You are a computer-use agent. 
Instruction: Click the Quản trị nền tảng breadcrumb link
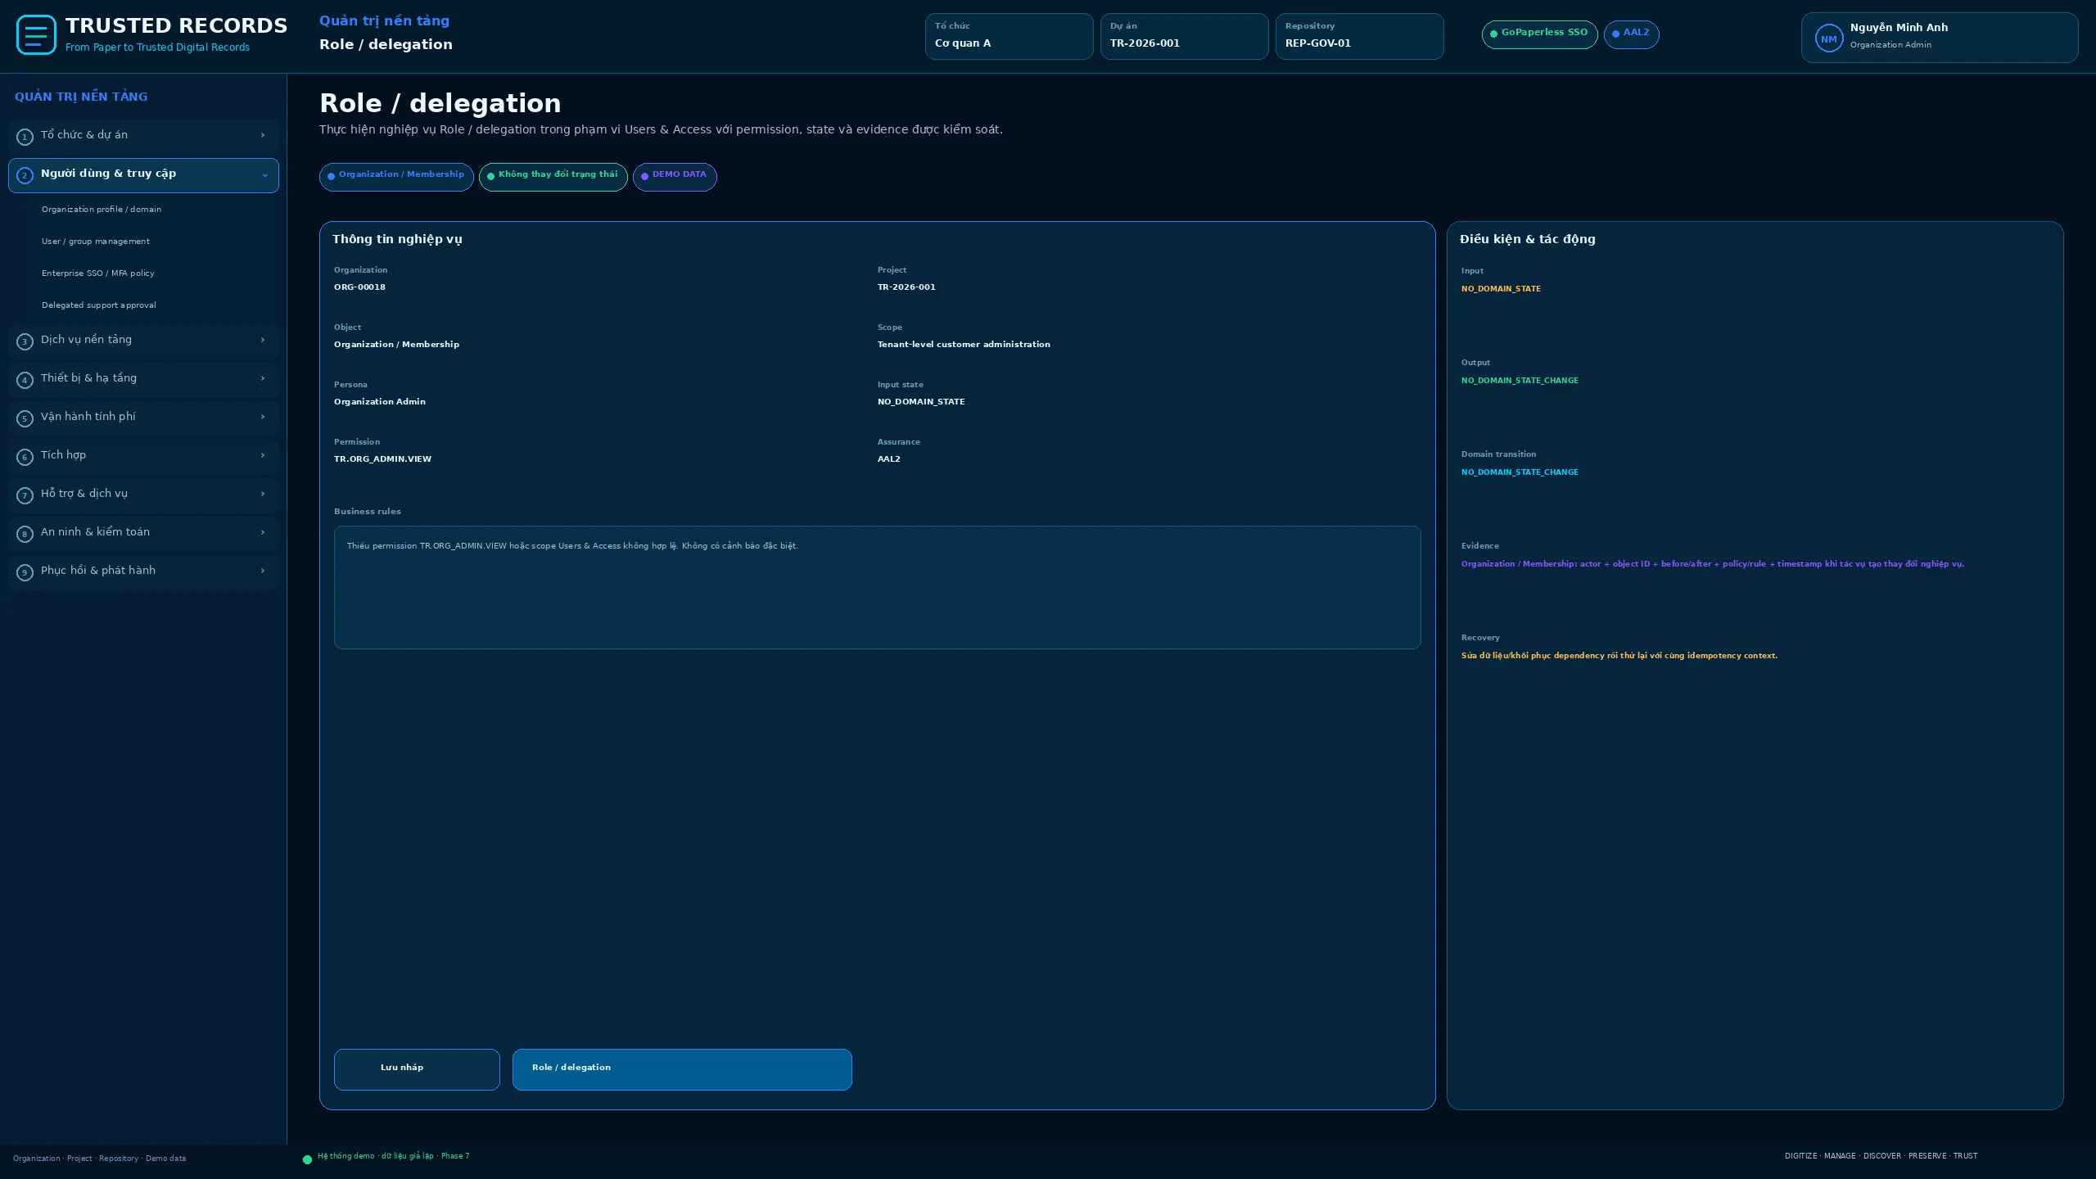(384, 21)
